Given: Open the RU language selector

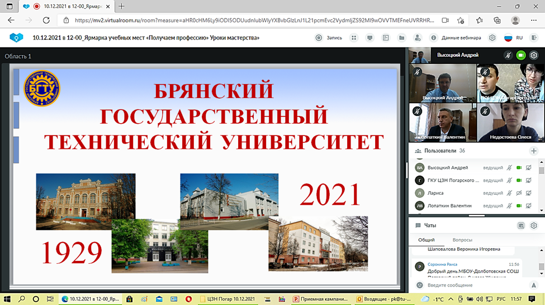Looking at the screenshot, I should click(x=514, y=38).
